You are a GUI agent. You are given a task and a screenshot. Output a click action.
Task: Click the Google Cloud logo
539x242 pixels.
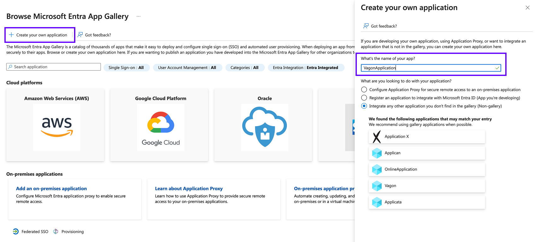pyautogui.click(x=161, y=127)
